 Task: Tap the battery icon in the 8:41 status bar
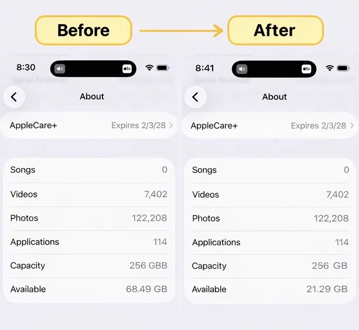tap(343, 68)
